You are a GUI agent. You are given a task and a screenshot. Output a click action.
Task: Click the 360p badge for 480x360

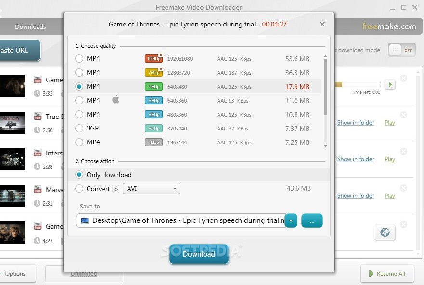(x=154, y=115)
